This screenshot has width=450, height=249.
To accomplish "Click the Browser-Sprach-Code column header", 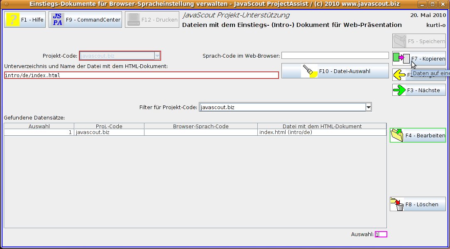I will point(201,126).
